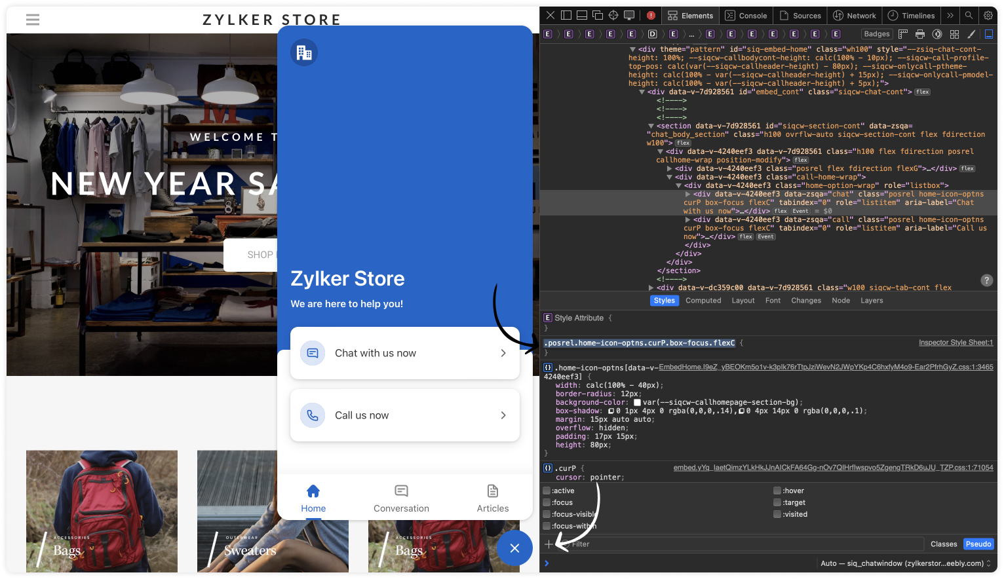The height and width of the screenshot is (579, 1004).
Task: Show the red error indicator
Action: tap(651, 15)
